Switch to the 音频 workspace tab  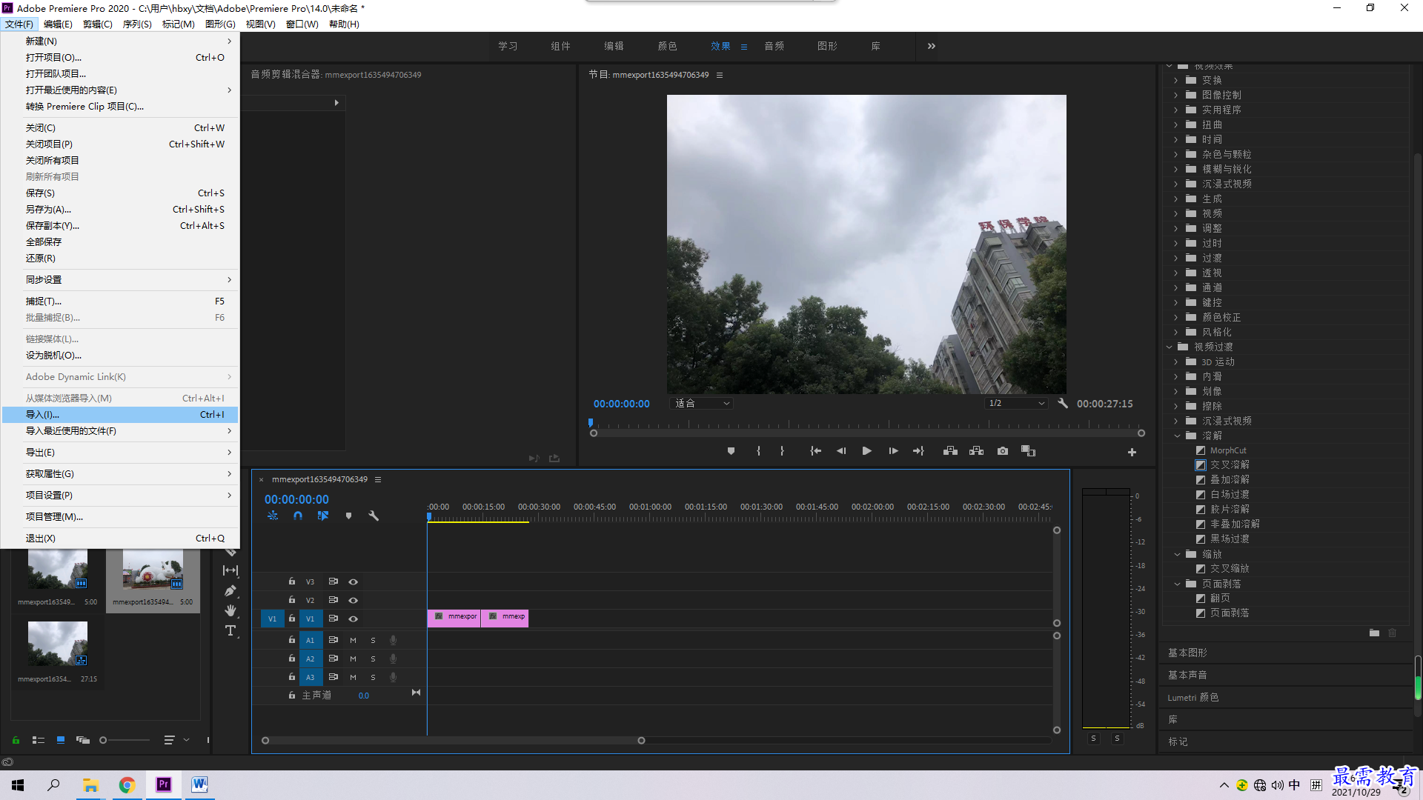click(774, 46)
